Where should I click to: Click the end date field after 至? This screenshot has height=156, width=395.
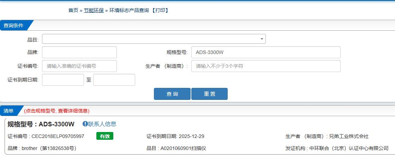114,80
